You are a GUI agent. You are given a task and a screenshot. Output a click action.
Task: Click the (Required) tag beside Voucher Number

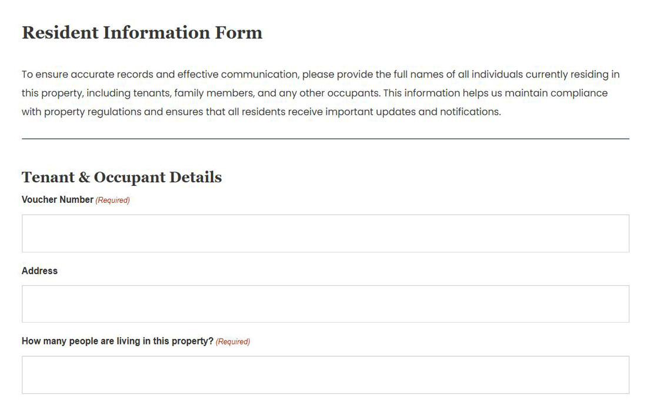click(113, 200)
